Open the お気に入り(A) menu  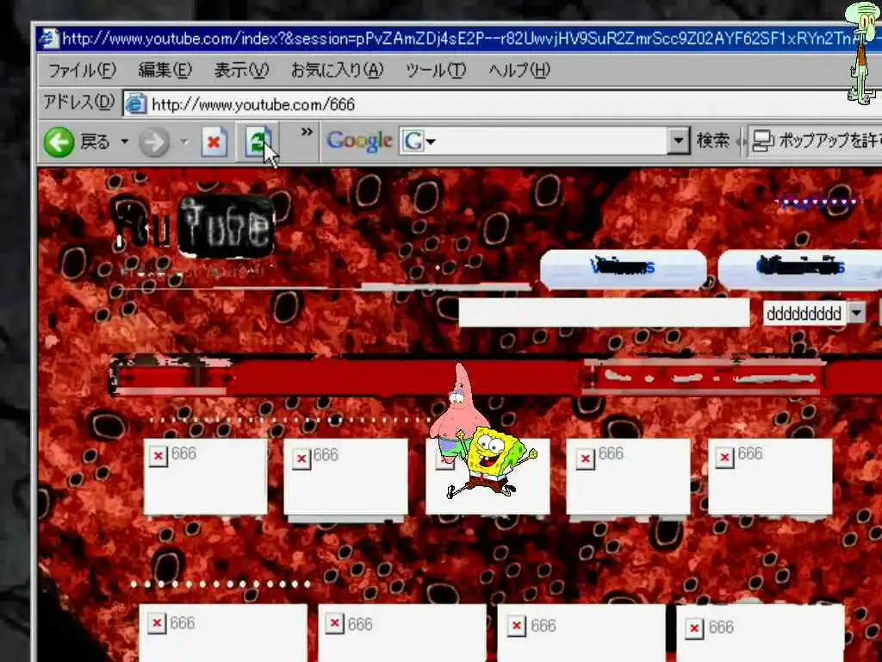click(337, 71)
